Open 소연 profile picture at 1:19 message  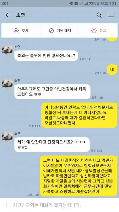(x=7, y=50)
